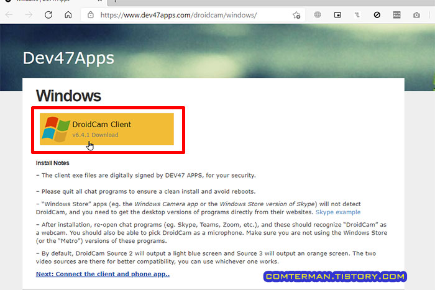
Task: Open the Skype example link
Action: click(x=338, y=212)
